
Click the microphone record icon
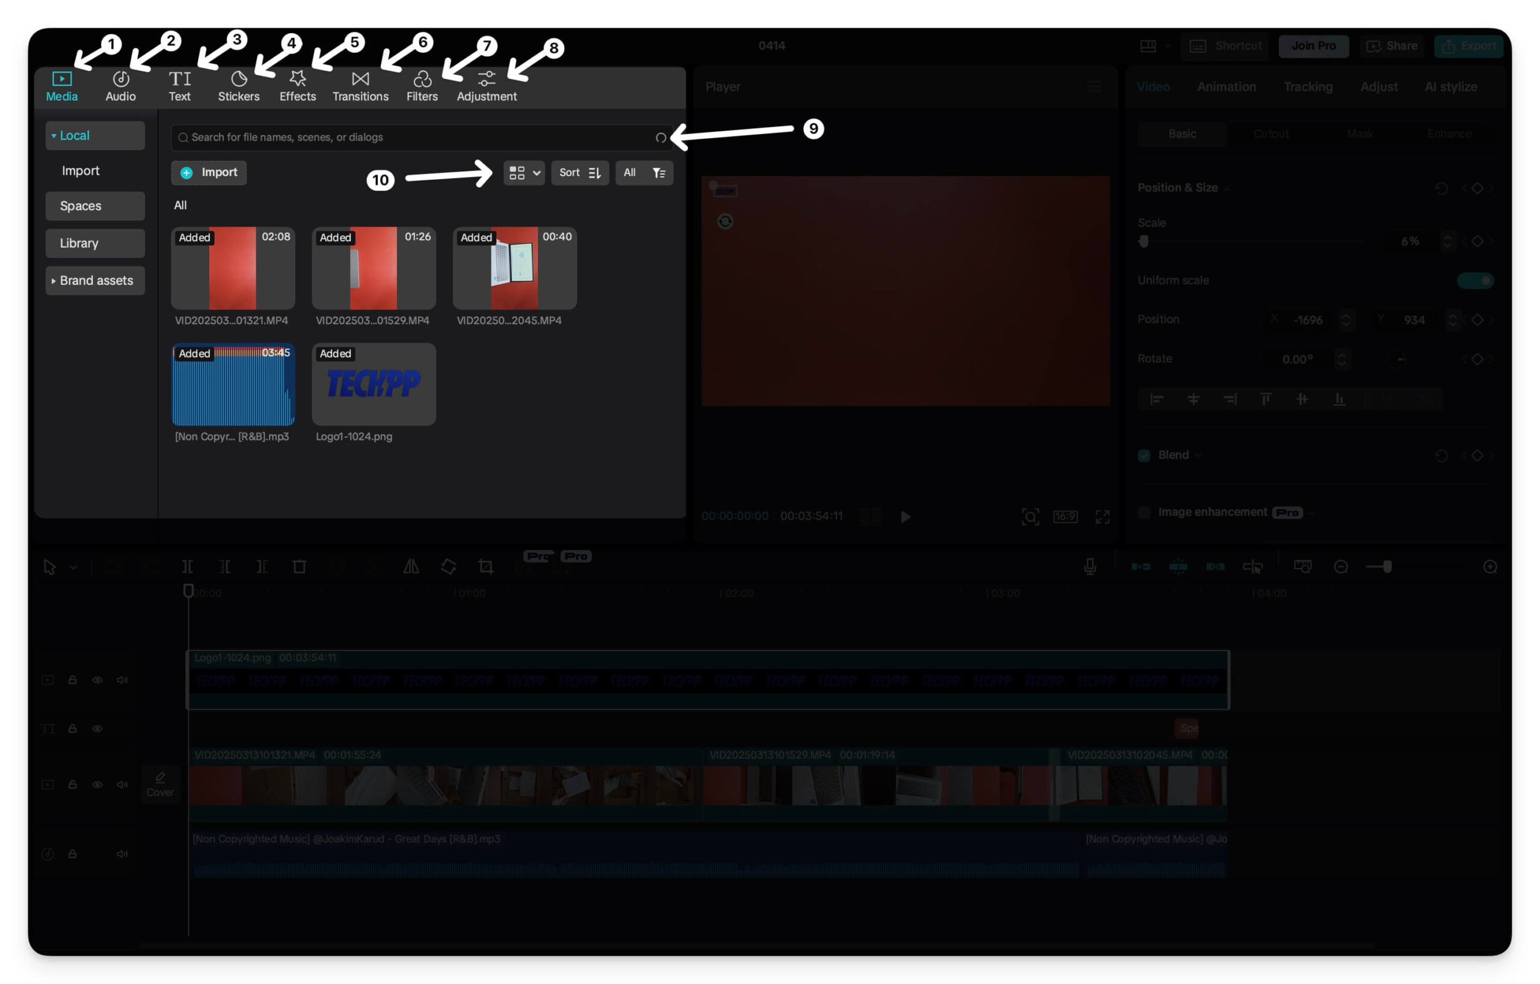(1090, 567)
